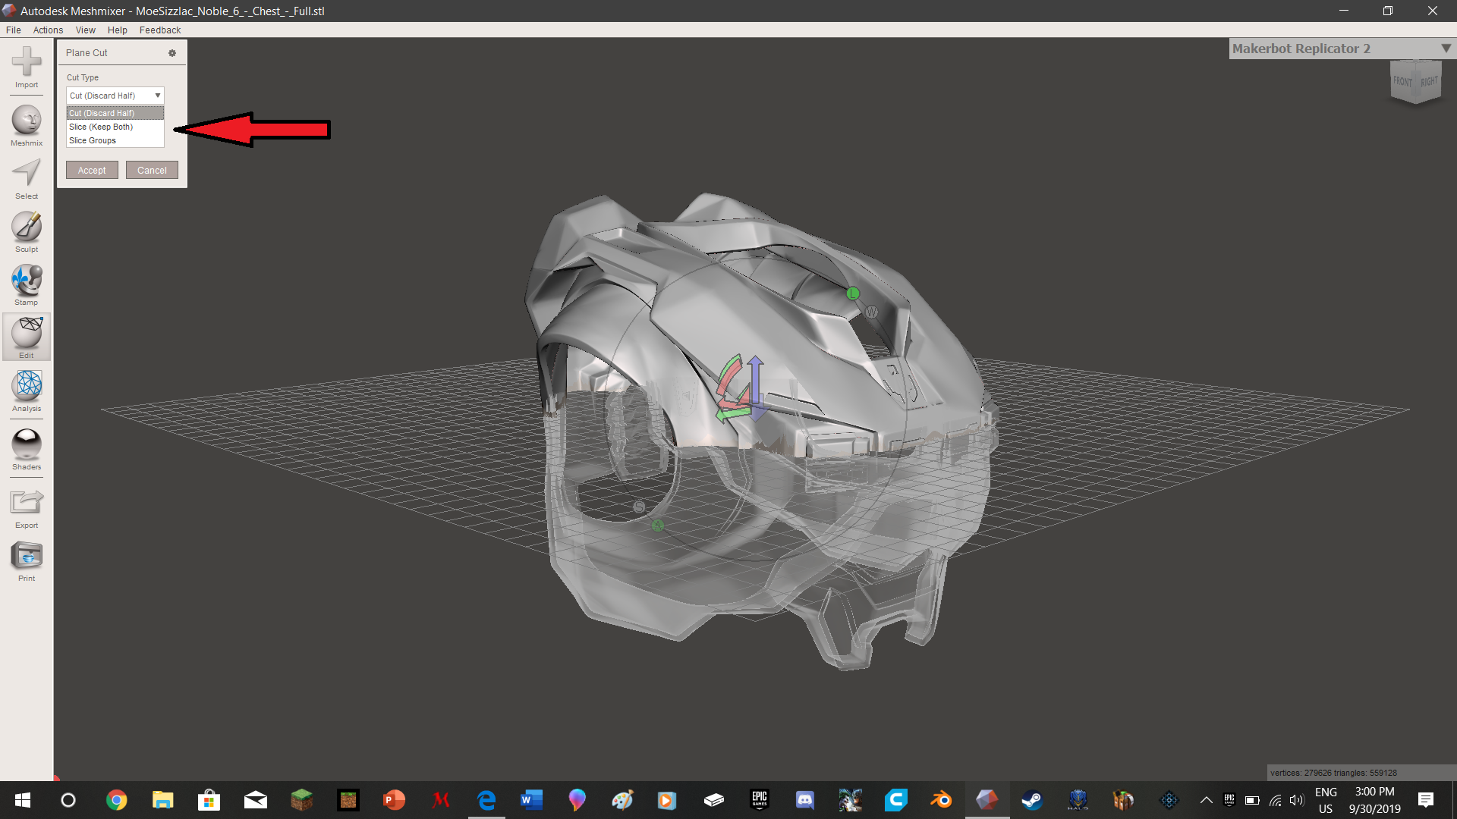Click the Export icon
Screen dimensions: 1457x819
[27, 504]
